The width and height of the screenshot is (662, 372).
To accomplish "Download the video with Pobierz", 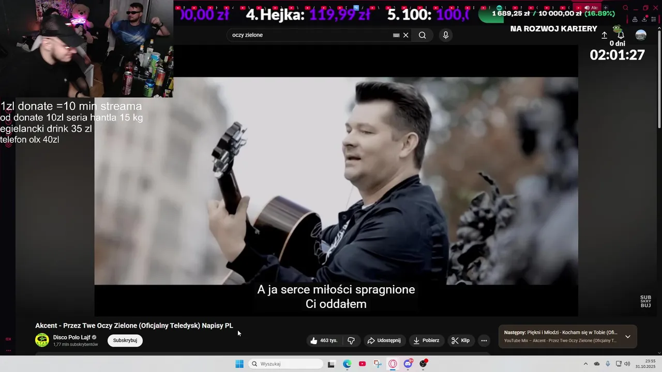I will coord(426,340).
